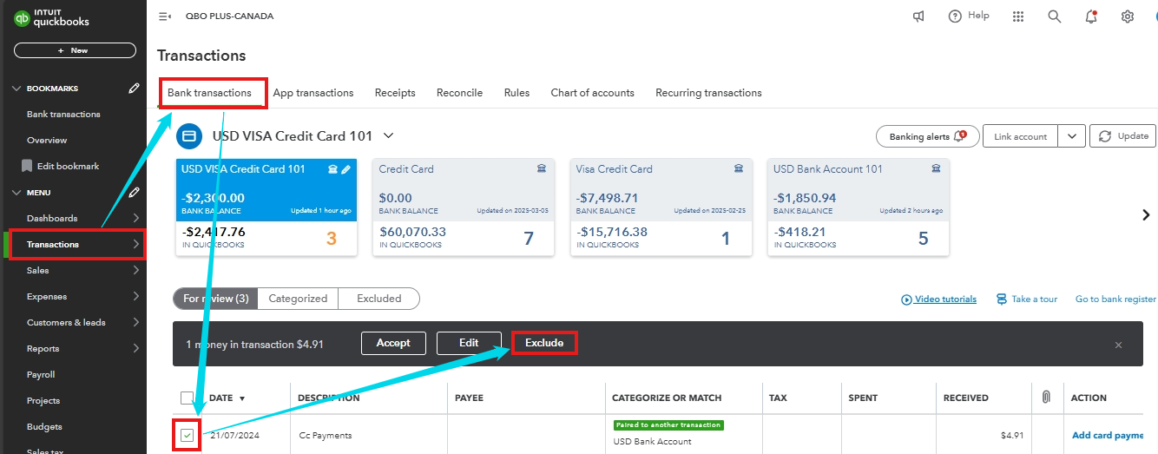
Task: Collapse the sidebar with hamburger icon
Action: [x=165, y=16]
